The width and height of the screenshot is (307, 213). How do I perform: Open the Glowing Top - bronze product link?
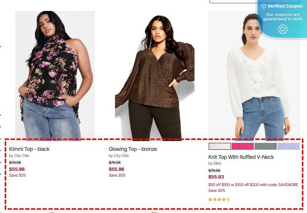[133, 149]
